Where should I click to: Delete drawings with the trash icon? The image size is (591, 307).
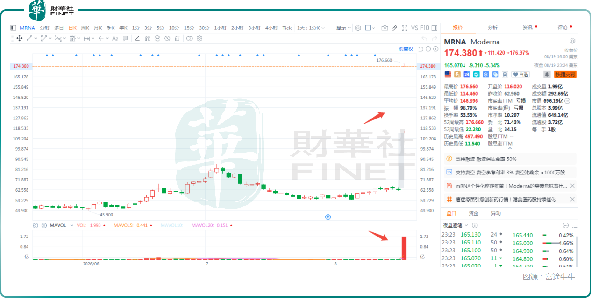click(177, 38)
